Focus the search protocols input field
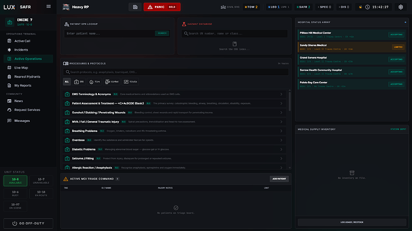Image resolution: width=412 pixels, height=231 pixels. coord(176,72)
